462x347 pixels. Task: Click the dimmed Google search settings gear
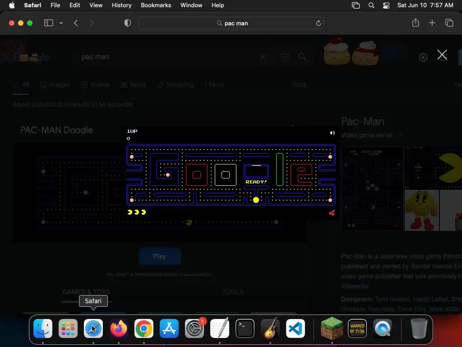[423, 57]
